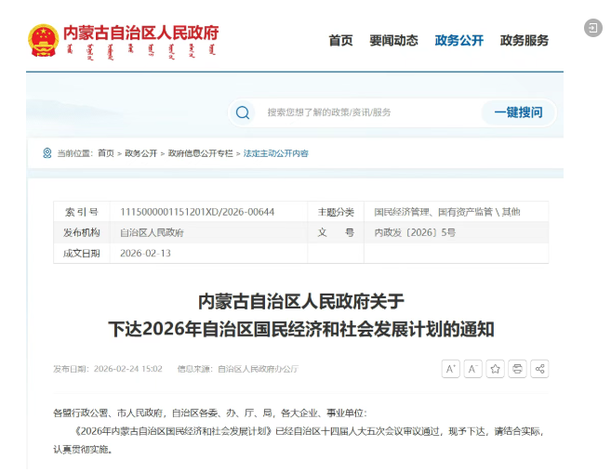Go to 要闻动态 in the top navigation
Viewport: 611px width, 472px height.
click(x=393, y=41)
